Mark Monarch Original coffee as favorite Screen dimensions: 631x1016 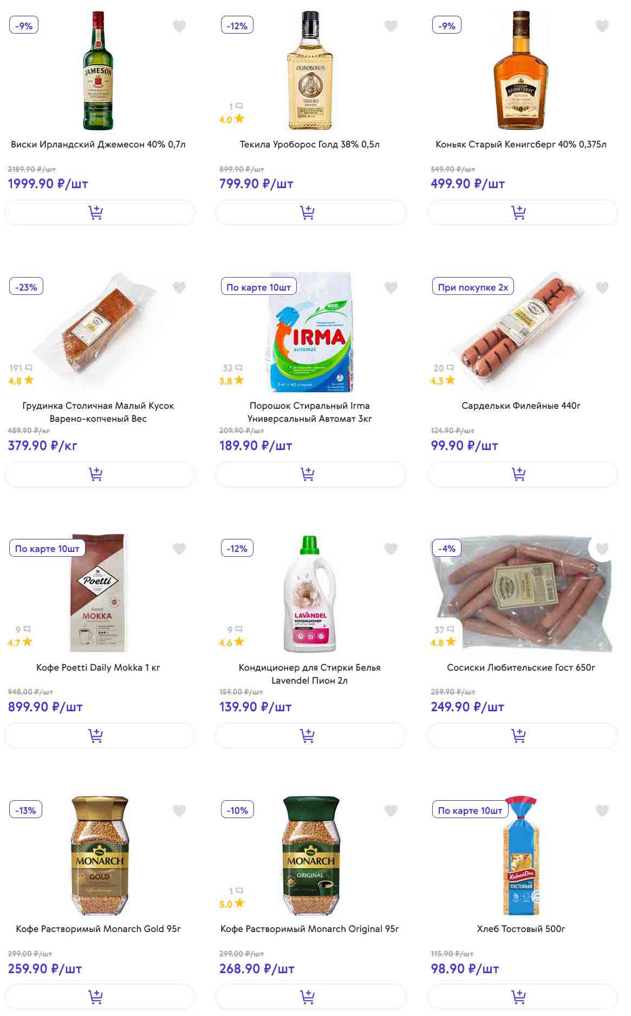pyautogui.click(x=391, y=811)
